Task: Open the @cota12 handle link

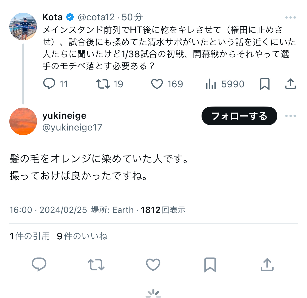Action: pyautogui.click(x=96, y=17)
